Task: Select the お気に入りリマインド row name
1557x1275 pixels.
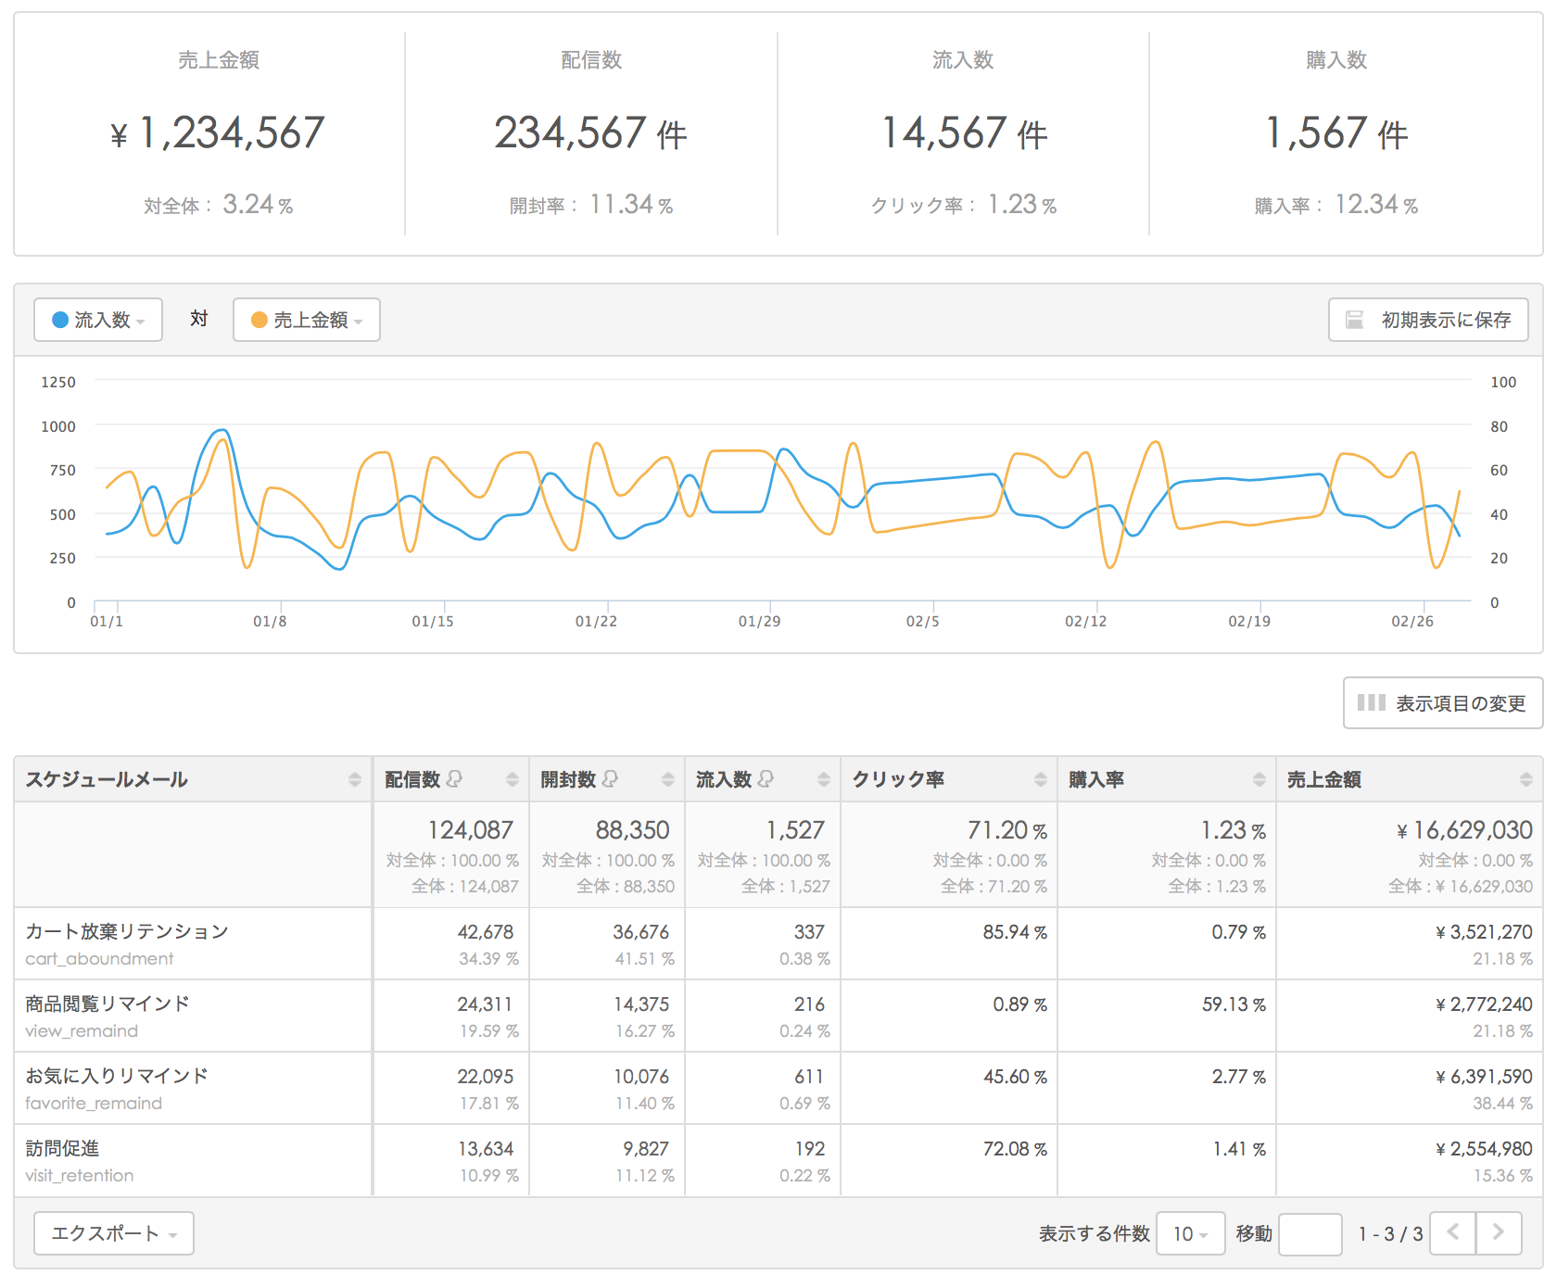Action: click(x=117, y=1076)
